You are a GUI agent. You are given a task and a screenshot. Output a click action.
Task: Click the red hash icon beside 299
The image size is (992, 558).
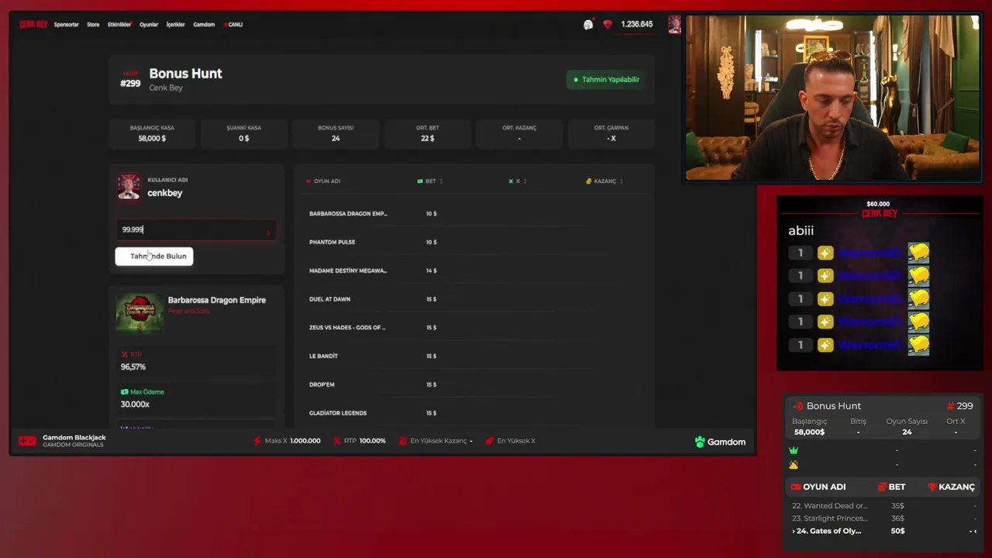tap(950, 406)
